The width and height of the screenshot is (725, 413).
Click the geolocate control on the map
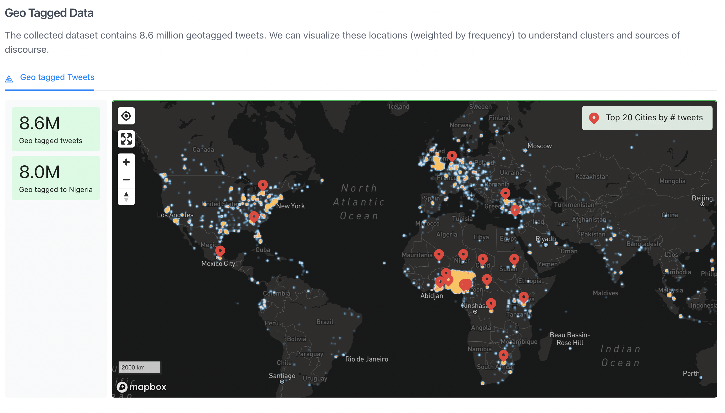point(126,116)
